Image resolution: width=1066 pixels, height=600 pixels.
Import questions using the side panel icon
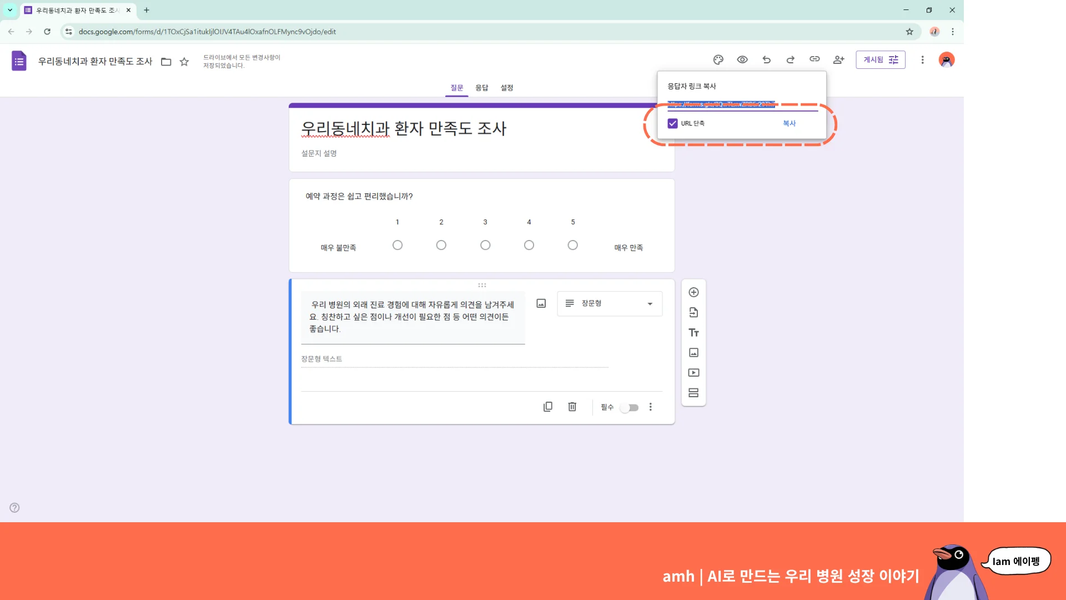click(x=693, y=312)
